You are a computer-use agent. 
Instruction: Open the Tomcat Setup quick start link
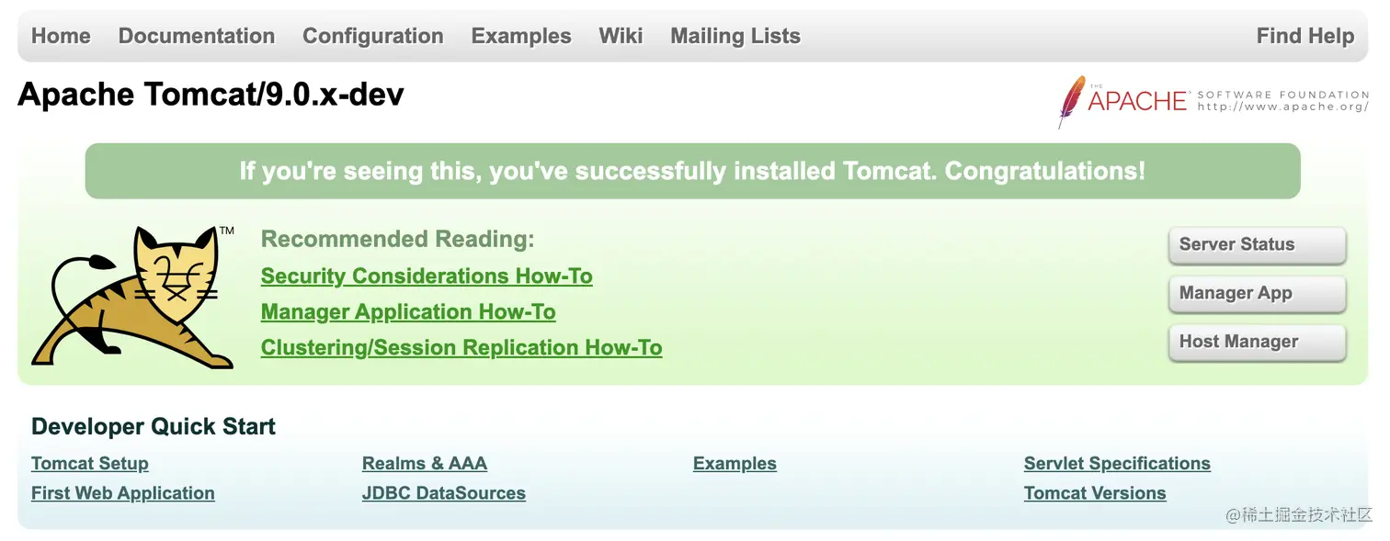[x=90, y=464]
